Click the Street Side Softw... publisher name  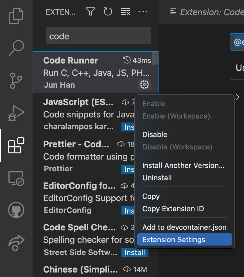point(80,252)
